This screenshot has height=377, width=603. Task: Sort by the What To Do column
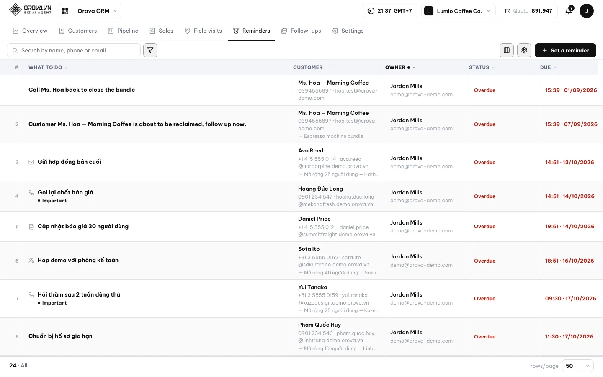[x=48, y=67]
